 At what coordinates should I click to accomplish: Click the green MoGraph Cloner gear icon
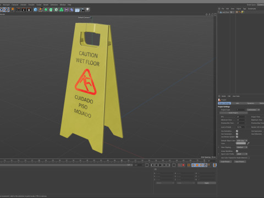point(56,10)
